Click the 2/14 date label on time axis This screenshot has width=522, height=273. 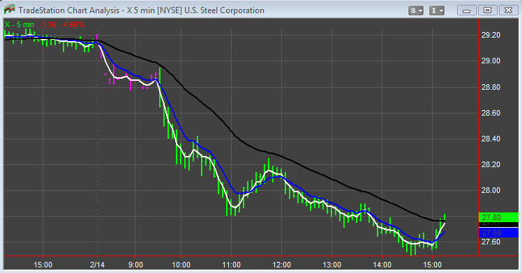click(x=97, y=265)
